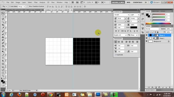Select the Clone Stamp tool
This screenshot has height=97, width=174.
click(x=3, y=37)
